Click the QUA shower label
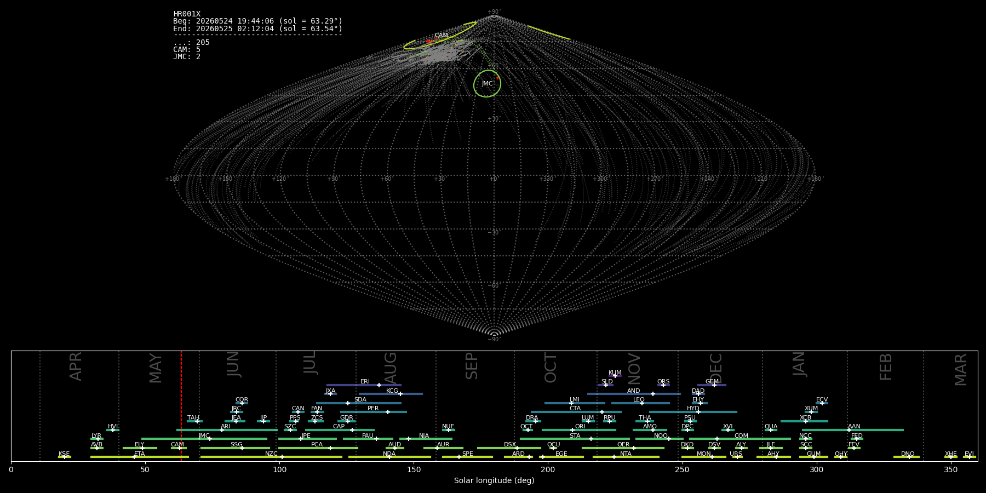The height and width of the screenshot is (493, 986). point(771,426)
